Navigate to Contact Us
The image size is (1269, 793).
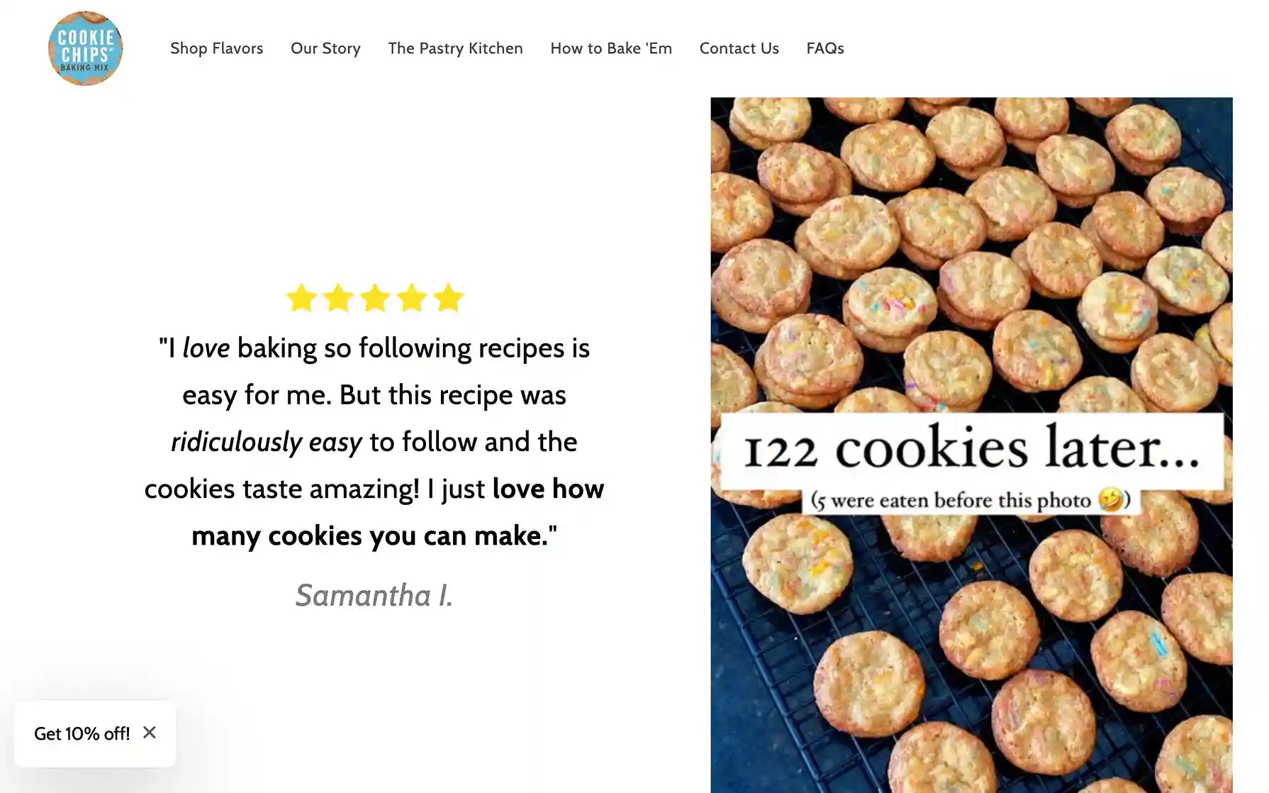click(x=739, y=48)
